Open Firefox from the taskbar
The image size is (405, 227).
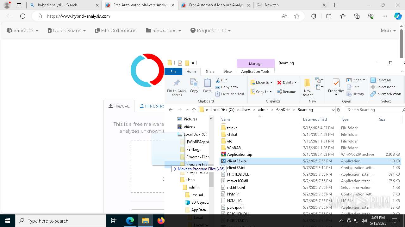161,221
